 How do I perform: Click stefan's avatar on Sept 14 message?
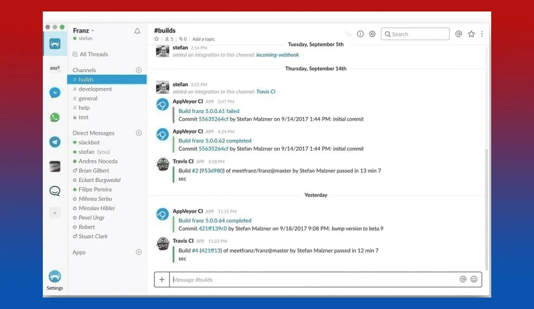[x=162, y=87]
